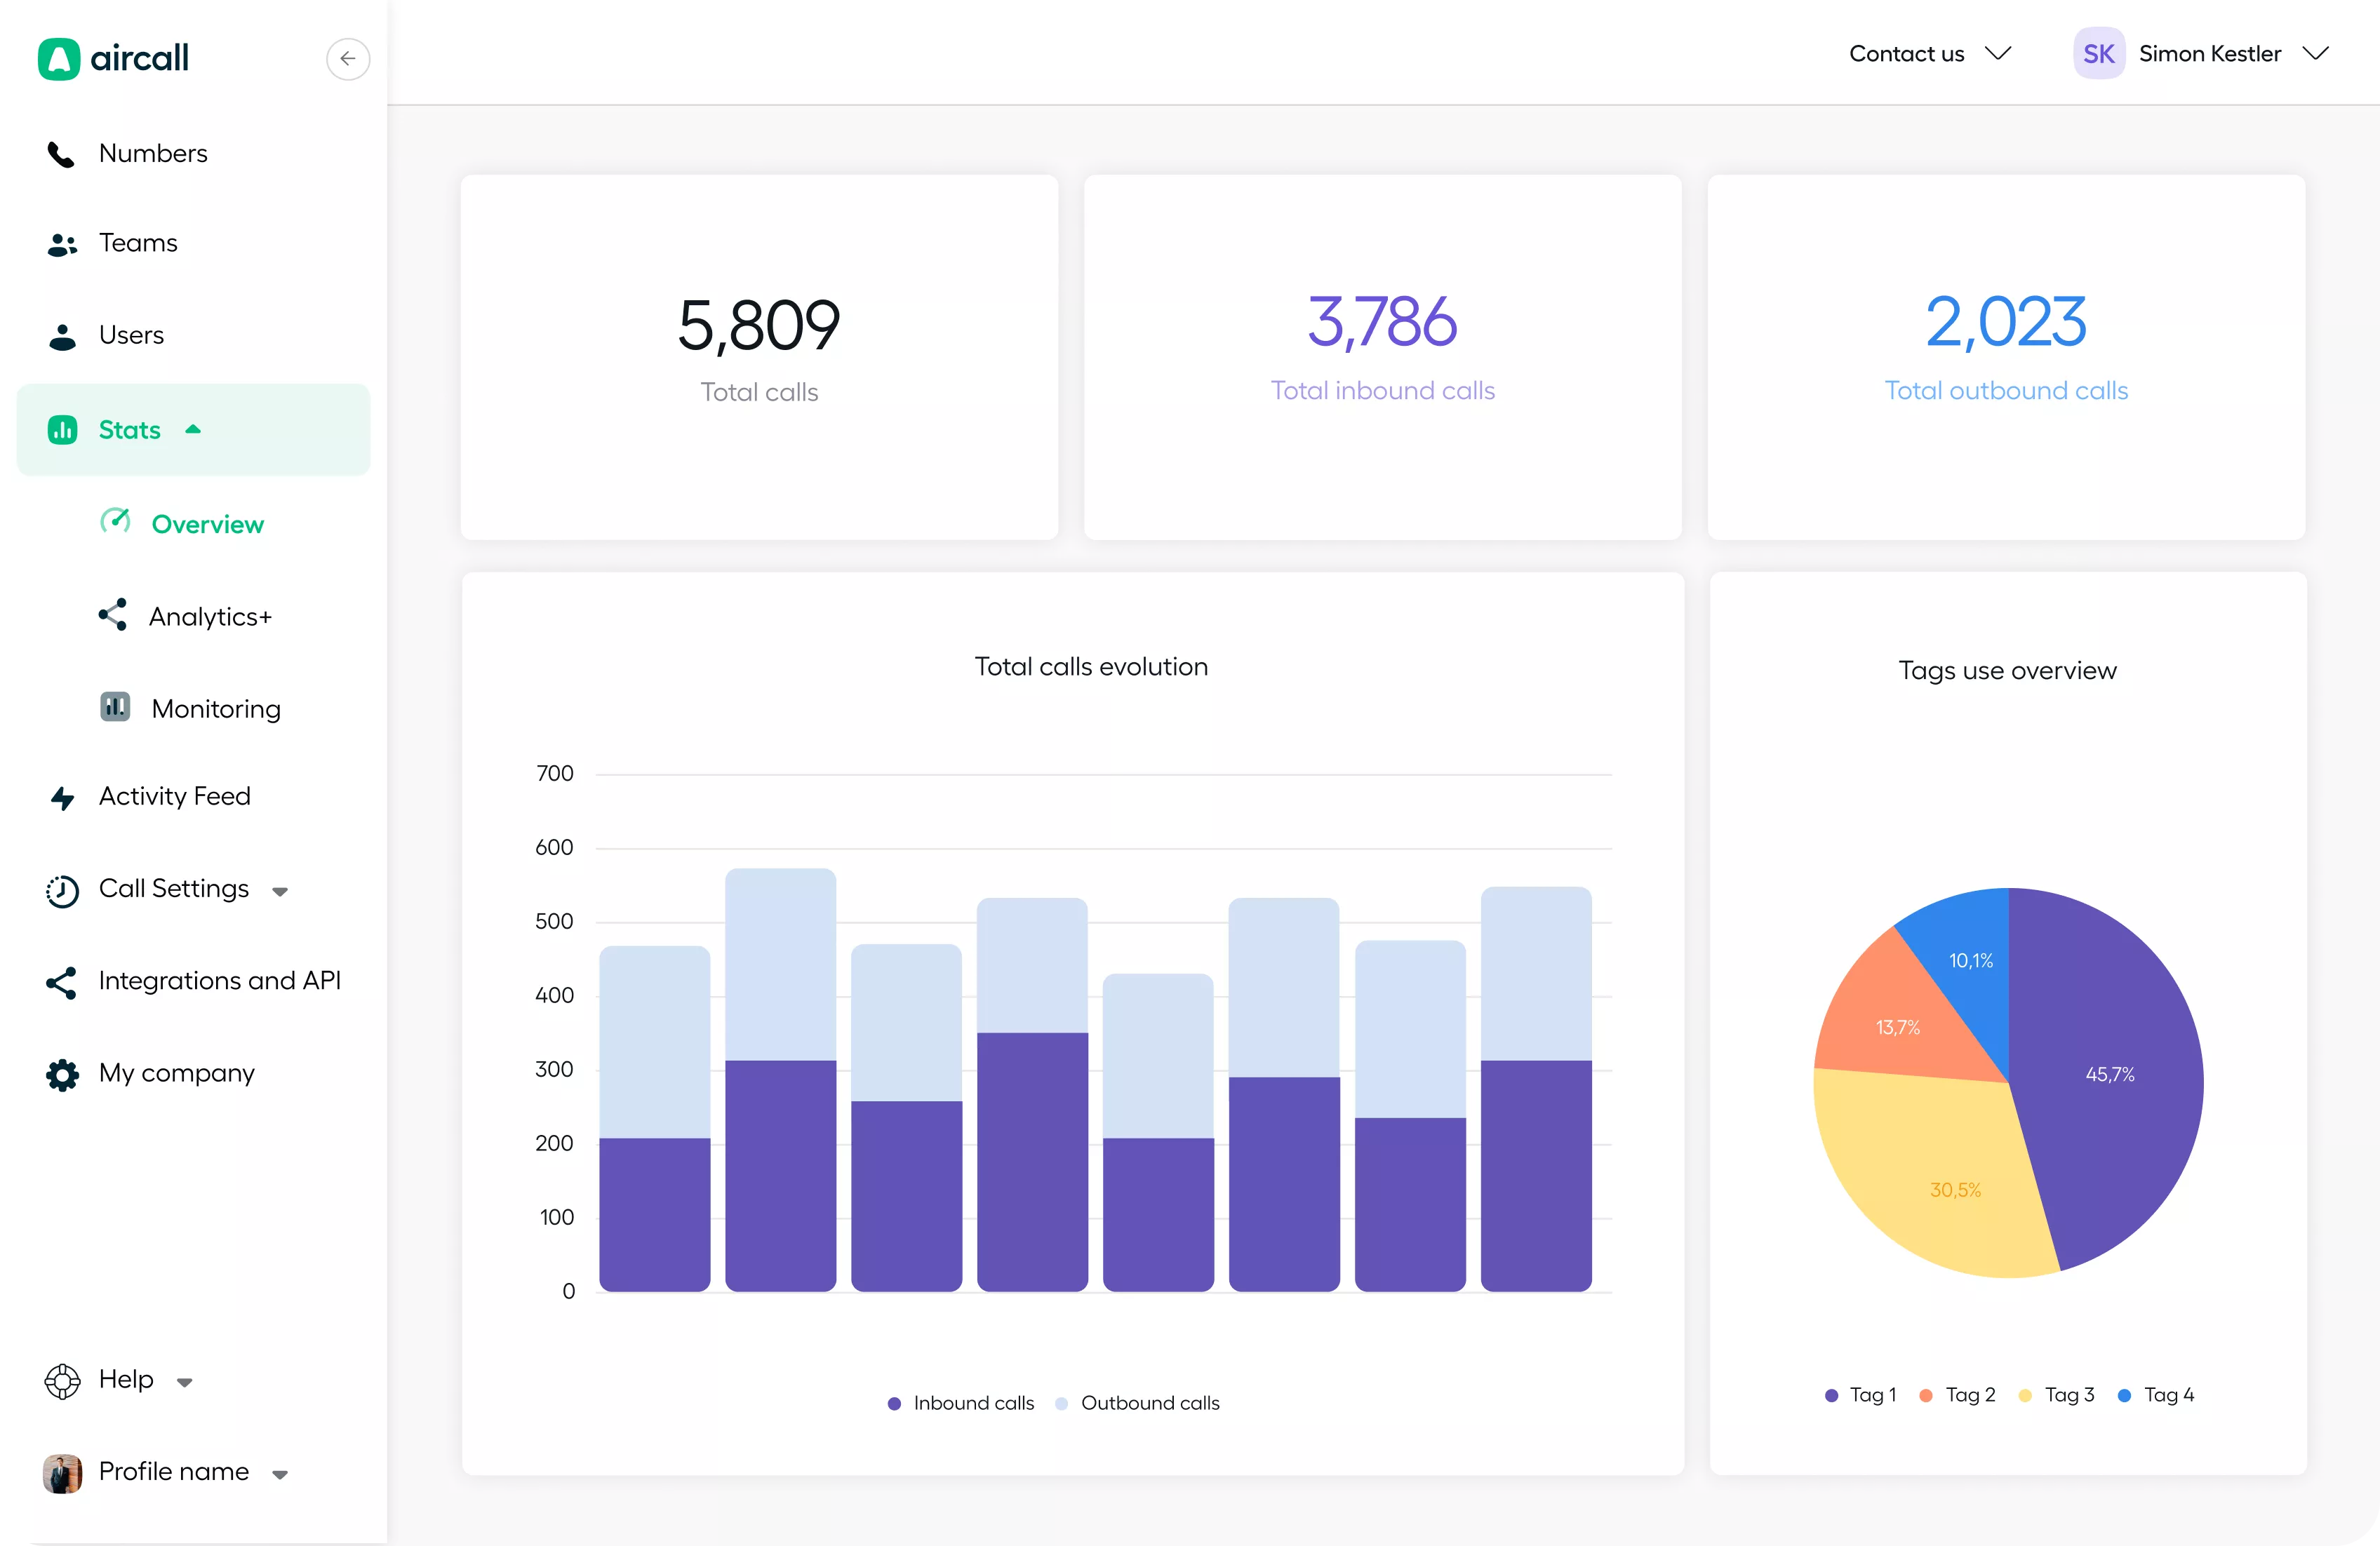The height and width of the screenshot is (1546, 2380).
Task: Toggle Inbound calls series in chart legend
Action: pos(961,1402)
